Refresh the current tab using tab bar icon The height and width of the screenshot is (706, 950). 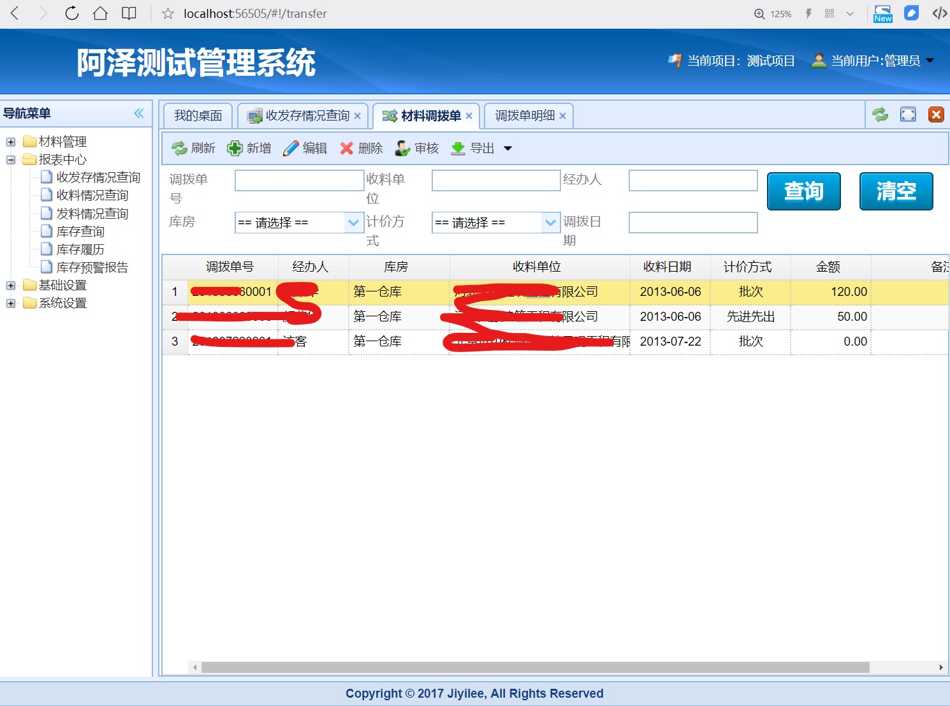[880, 115]
